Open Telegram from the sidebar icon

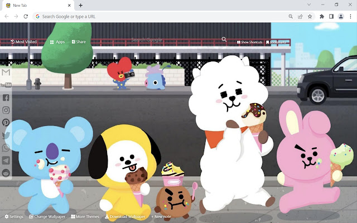[6, 161]
